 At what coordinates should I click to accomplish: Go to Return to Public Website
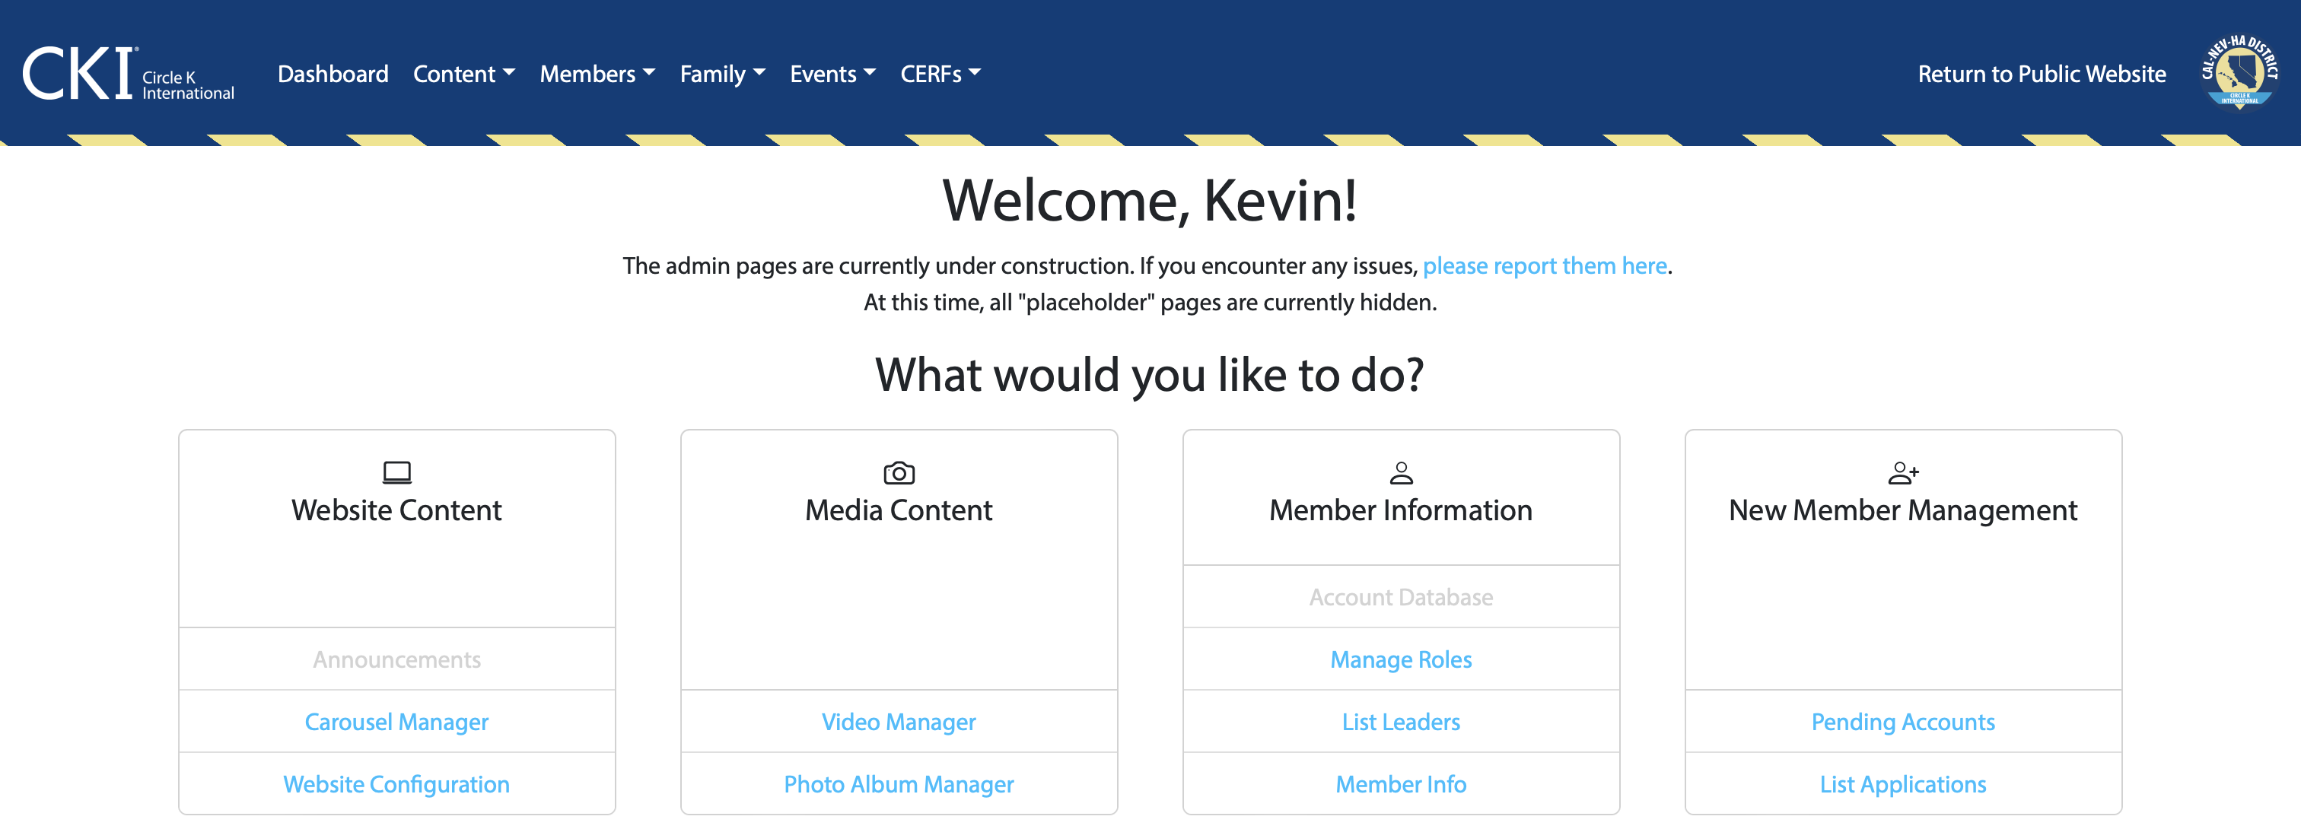click(x=2041, y=73)
